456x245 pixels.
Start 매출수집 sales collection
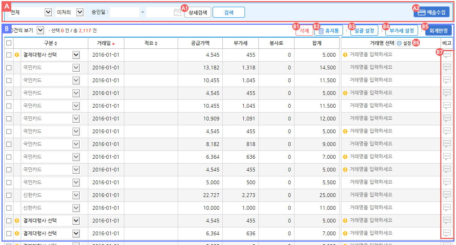click(x=432, y=12)
